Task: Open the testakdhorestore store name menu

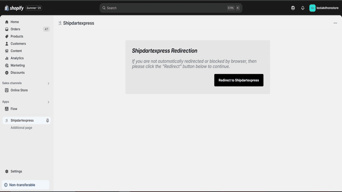Action: [x=328, y=8]
